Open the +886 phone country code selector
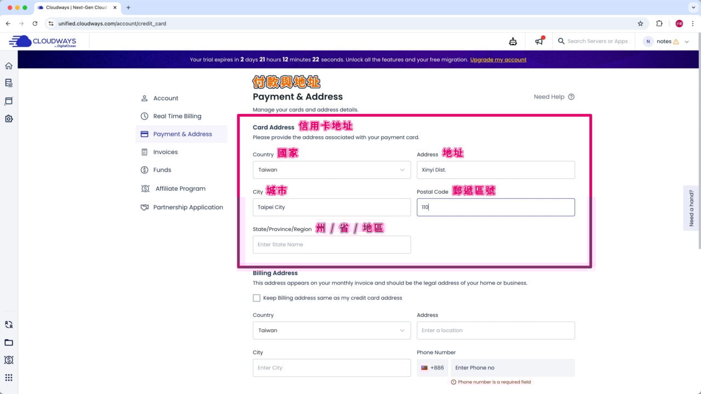Image resolution: width=701 pixels, height=394 pixels. click(x=432, y=368)
